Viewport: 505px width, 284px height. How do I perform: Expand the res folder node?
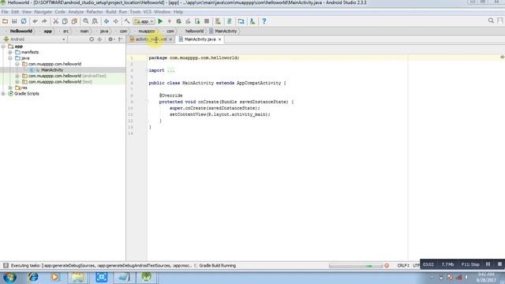coord(10,88)
